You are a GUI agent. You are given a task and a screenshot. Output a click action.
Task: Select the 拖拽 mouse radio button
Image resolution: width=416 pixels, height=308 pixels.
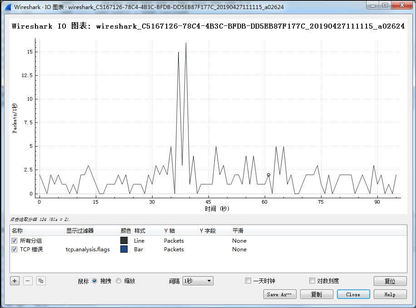(x=94, y=281)
